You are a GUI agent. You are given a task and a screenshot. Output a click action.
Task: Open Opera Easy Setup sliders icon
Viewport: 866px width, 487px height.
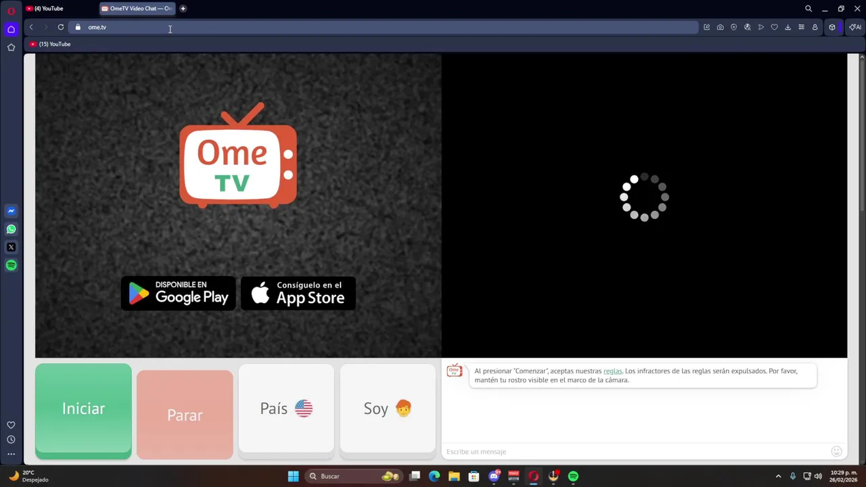click(801, 27)
